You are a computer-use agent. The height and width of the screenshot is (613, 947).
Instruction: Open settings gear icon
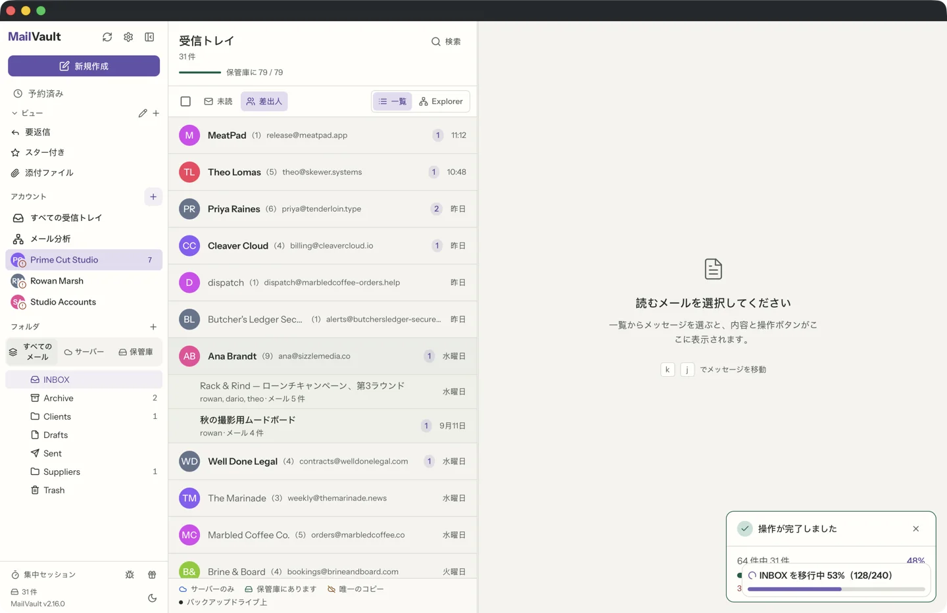(128, 37)
